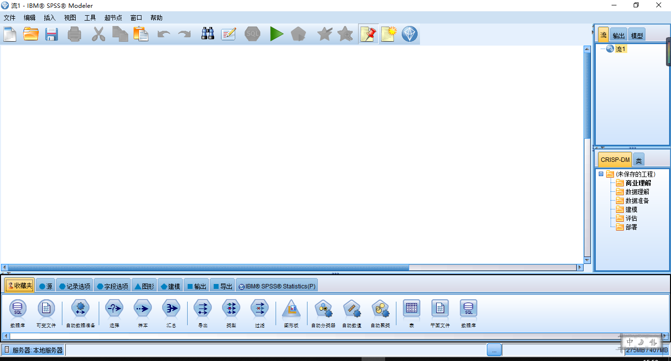671x361 pixels.
Task: Select the 平面文件 export node
Action: click(x=440, y=312)
